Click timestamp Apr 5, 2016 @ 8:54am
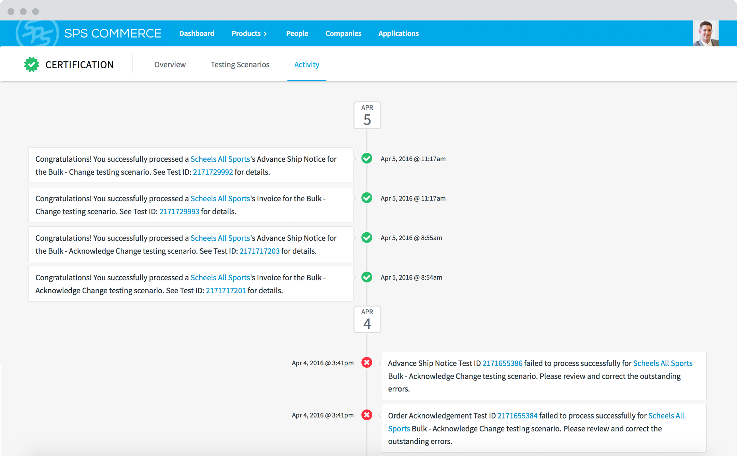This screenshot has height=456, width=737. pos(411,277)
